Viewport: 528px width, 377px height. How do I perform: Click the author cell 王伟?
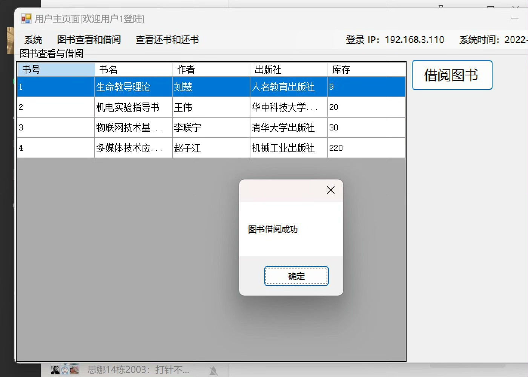pos(211,107)
